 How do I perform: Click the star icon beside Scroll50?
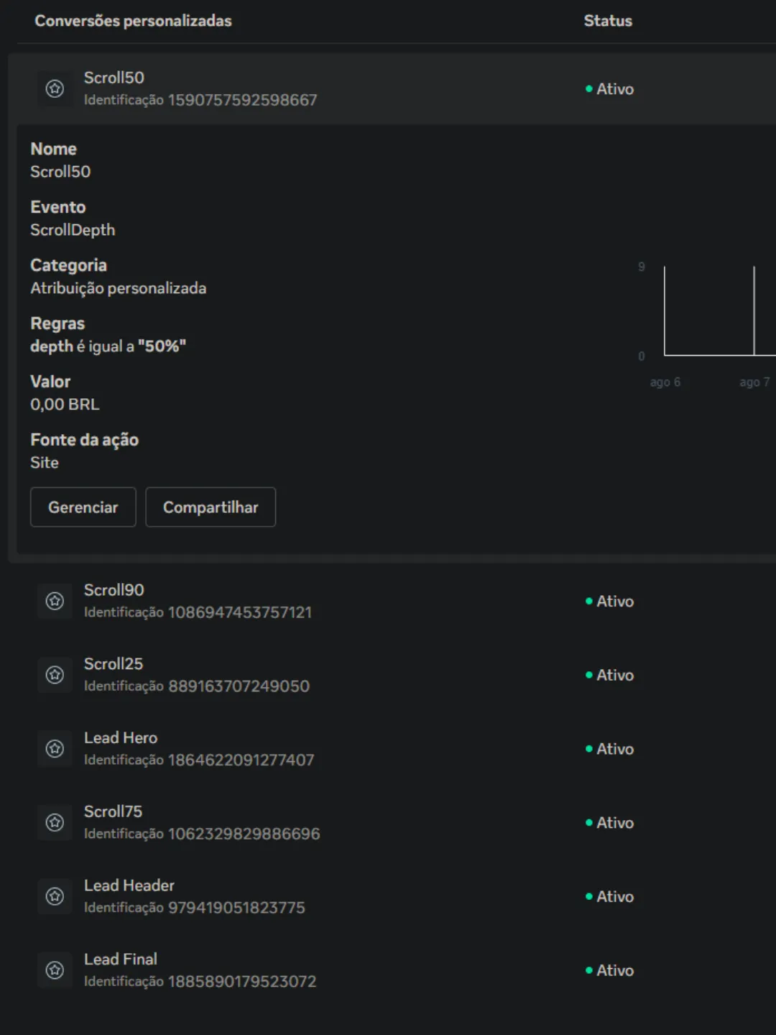[x=55, y=88]
